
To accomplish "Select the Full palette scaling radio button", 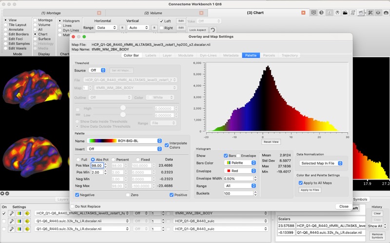I will [x=78, y=159].
